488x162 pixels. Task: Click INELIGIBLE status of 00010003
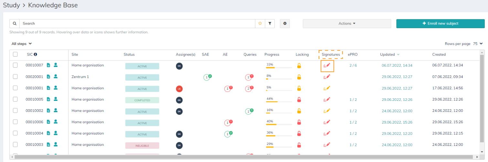(142, 146)
